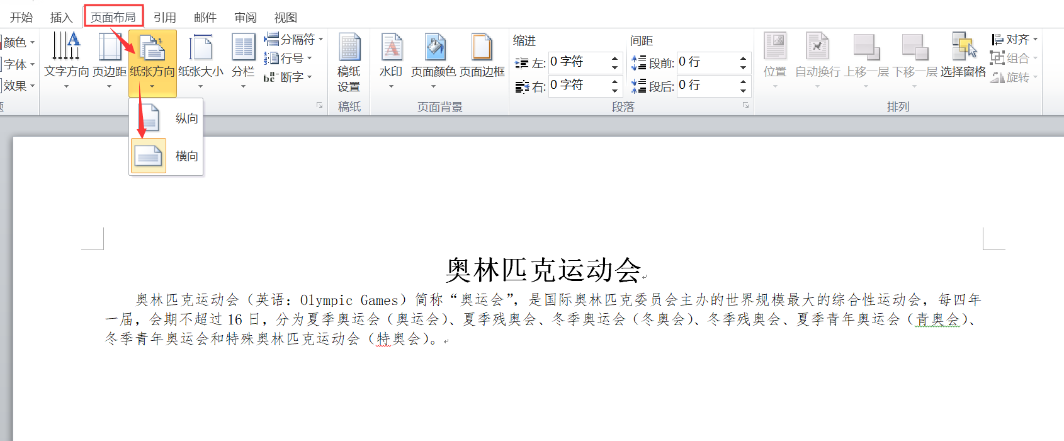Open the 旋转 rotate menu
Image resolution: width=1064 pixels, height=441 pixels.
click(x=1014, y=77)
